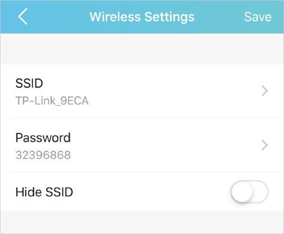Open the Password row chevron
Viewport: 284px width, 234px height.
pyautogui.click(x=265, y=145)
